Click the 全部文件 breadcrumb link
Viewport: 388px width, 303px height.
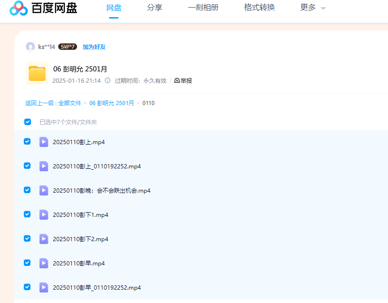point(70,103)
